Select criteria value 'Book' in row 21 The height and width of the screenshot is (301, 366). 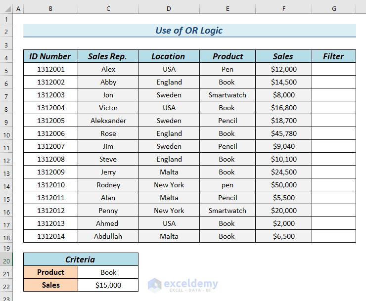click(x=108, y=272)
